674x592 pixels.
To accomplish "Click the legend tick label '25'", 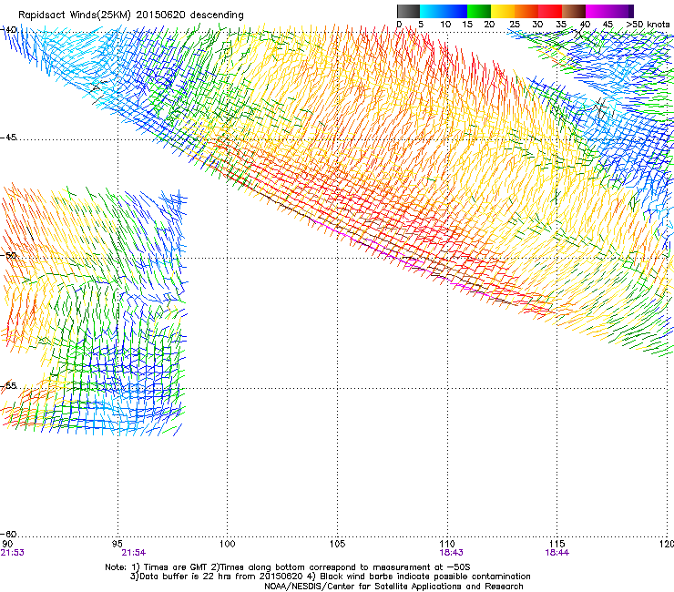I will coord(515,25).
